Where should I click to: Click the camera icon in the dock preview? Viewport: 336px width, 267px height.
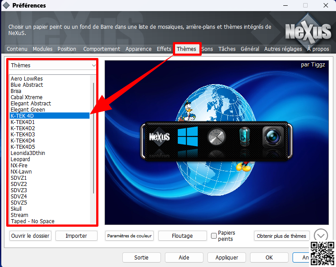[x=273, y=137]
